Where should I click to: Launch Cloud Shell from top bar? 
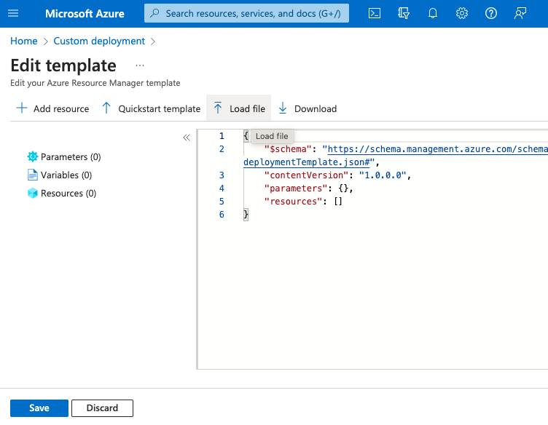pos(374,13)
